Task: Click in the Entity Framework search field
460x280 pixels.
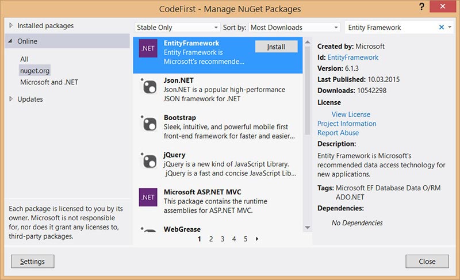Action: [x=392, y=27]
